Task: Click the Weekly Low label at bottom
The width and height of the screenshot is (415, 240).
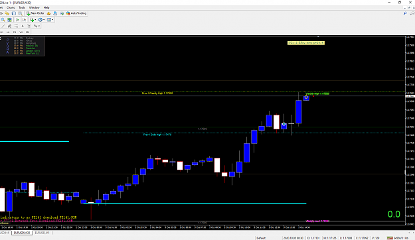Action: (x=317, y=221)
